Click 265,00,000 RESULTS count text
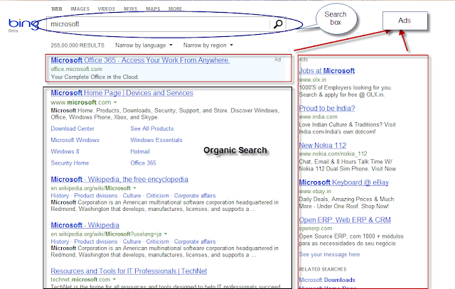Image resolution: width=455 pixels, height=289 pixels. pyautogui.click(x=77, y=45)
